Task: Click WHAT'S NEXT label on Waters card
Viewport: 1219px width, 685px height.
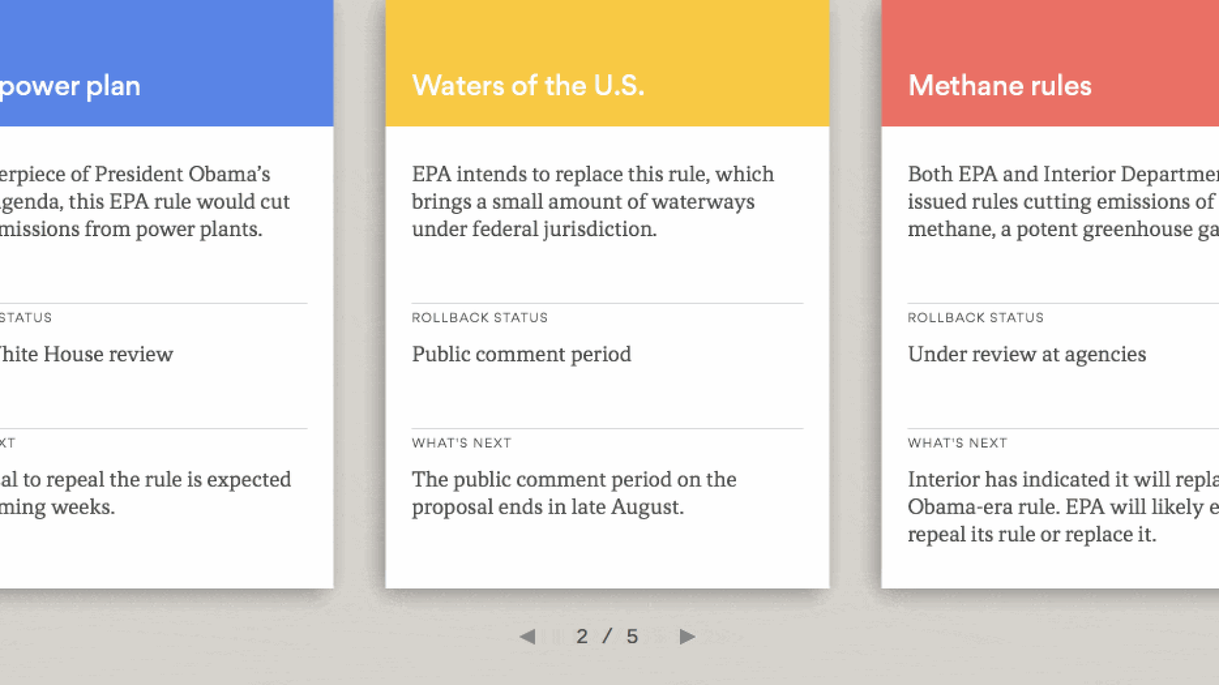Action: point(462,443)
